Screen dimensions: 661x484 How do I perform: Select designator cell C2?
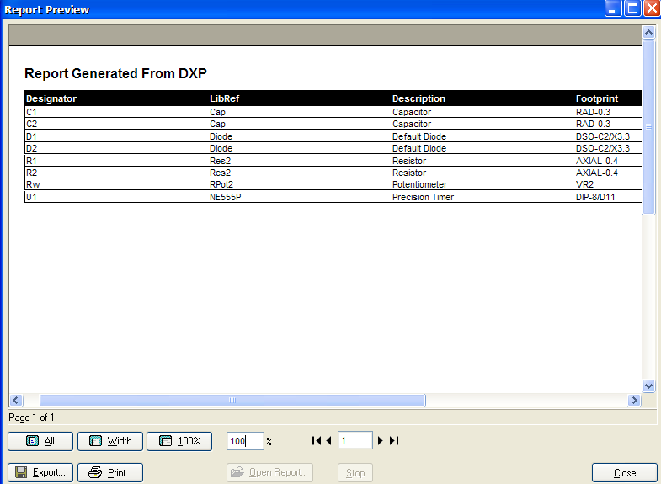coord(32,124)
